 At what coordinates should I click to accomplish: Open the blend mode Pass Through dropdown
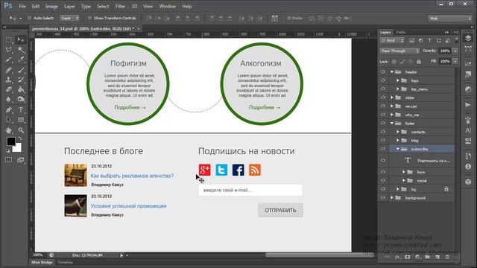click(399, 51)
